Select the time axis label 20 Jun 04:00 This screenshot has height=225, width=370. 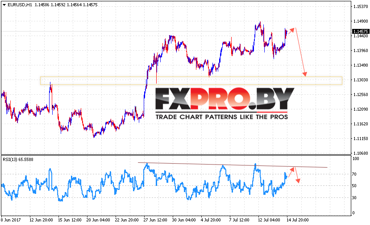click(x=98, y=220)
